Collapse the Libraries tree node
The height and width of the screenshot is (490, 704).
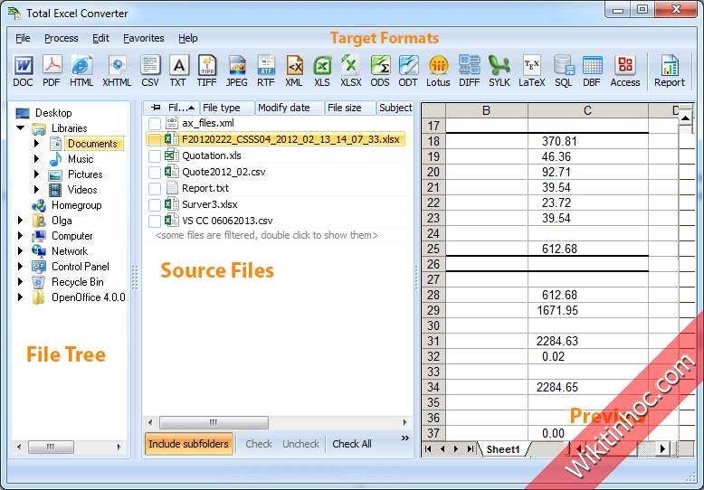[20, 128]
